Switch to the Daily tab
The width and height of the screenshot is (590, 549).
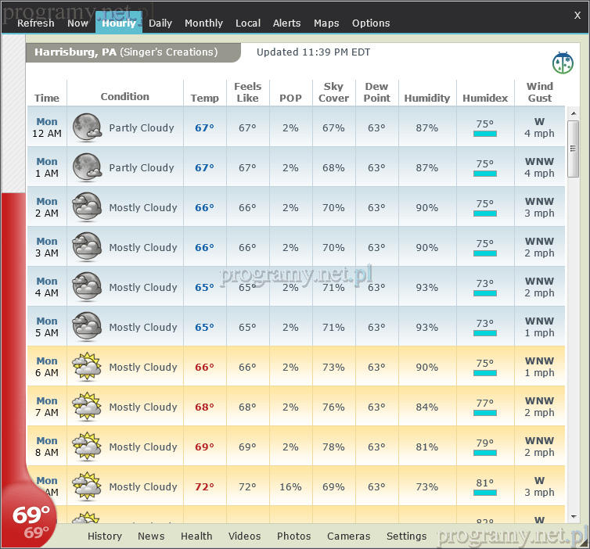pos(160,23)
